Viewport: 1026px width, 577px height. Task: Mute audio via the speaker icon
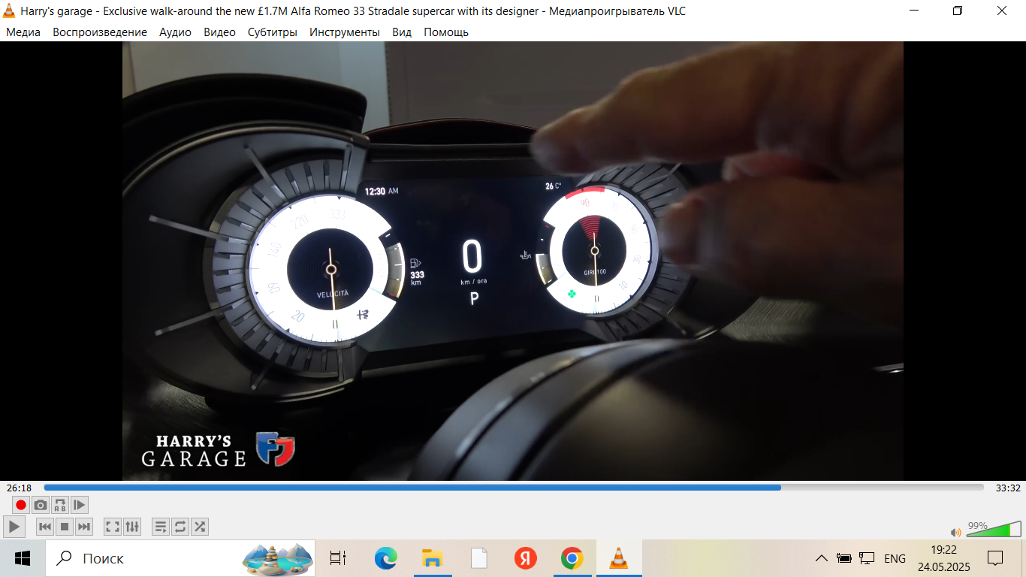click(955, 533)
